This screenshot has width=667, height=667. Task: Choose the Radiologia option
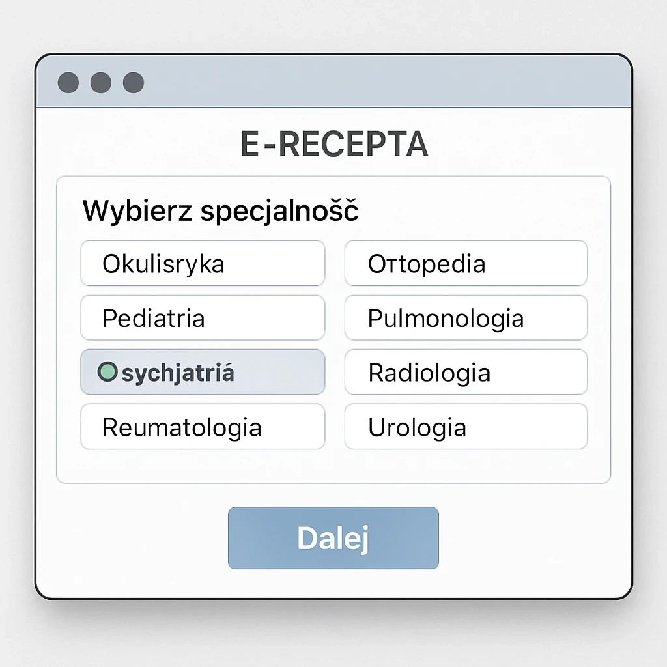(466, 373)
